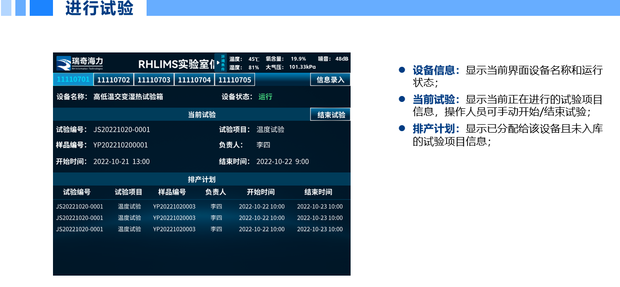Screen dimensions: 620x287
Task: Click the 设备状态 label
Action: click(x=237, y=97)
